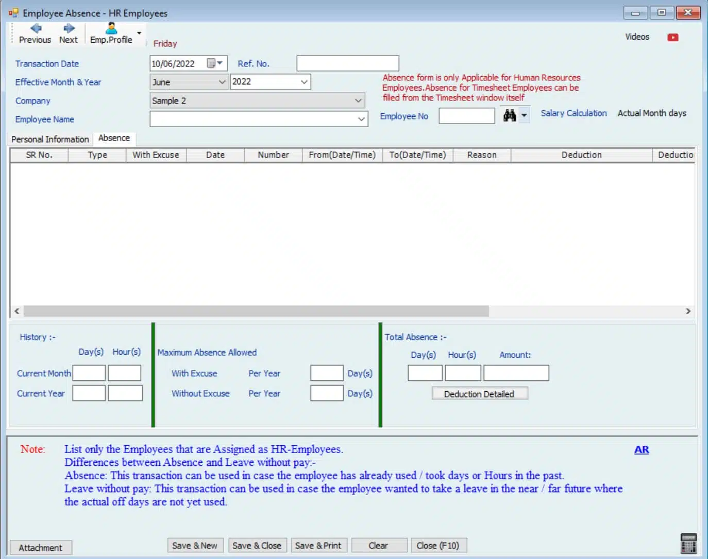Open the Salary Calculation link

tap(574, 113)
